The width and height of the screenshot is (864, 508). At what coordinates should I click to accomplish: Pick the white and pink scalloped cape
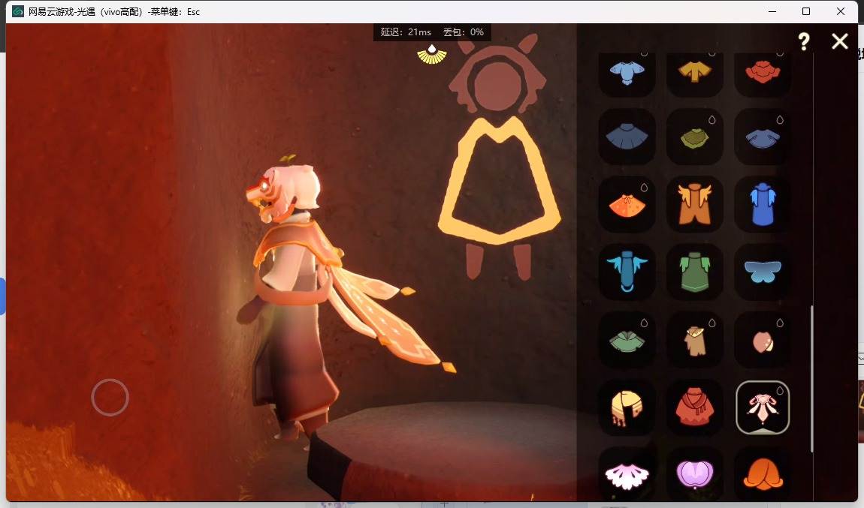click(x=627, y=474)
